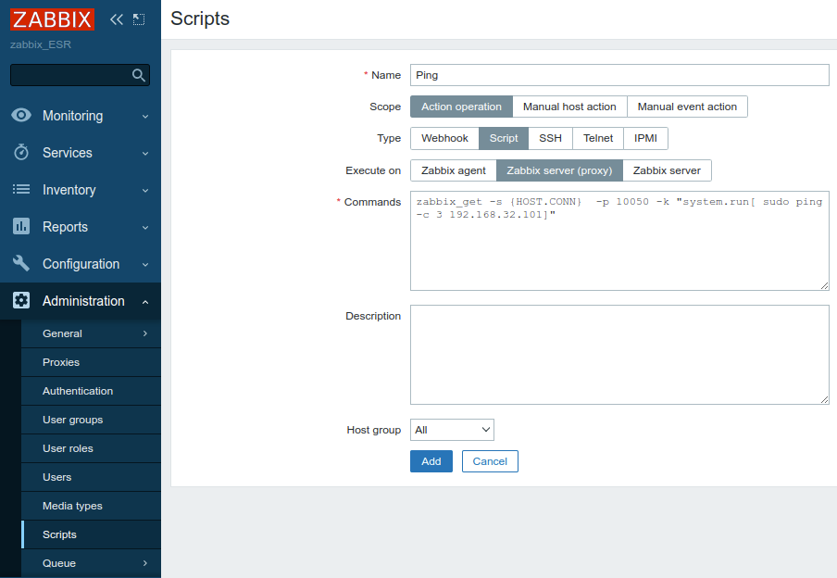Click into the Commands text area
Image resolution: width=837 pixels, height=578 pixels.
coord(619,241)
